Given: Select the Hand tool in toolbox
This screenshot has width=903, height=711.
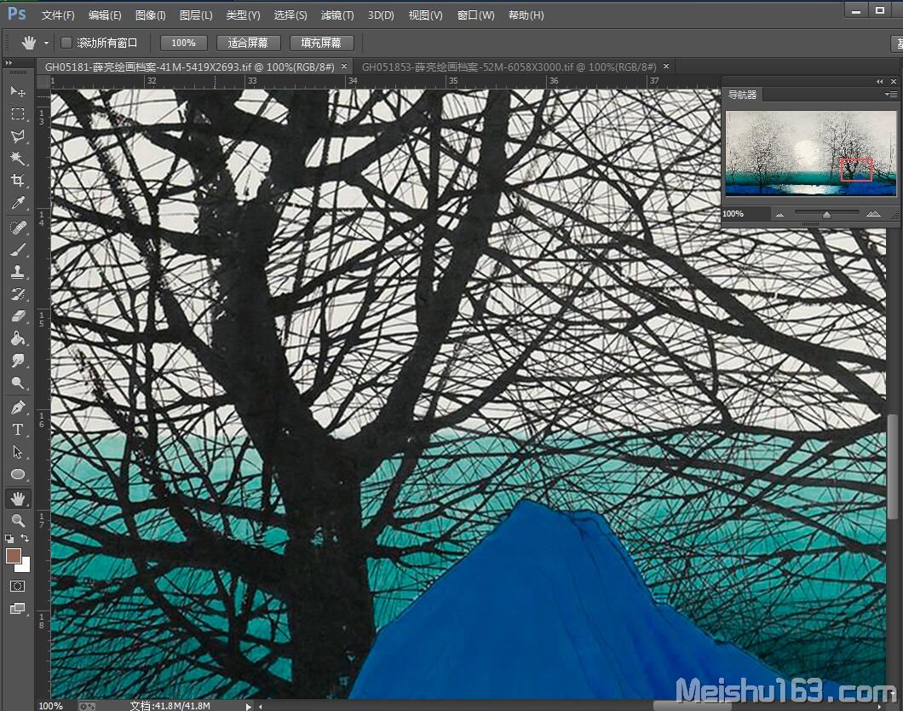Looking at the screenshot, I should pyautogui.click(x=18, y=499).
